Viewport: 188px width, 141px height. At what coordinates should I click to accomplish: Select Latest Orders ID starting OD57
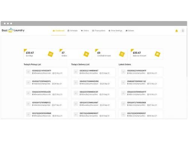pos(136,113)
